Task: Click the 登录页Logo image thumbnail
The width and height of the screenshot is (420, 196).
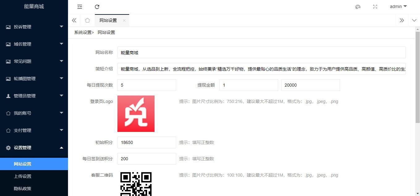Action: (136, 114)
